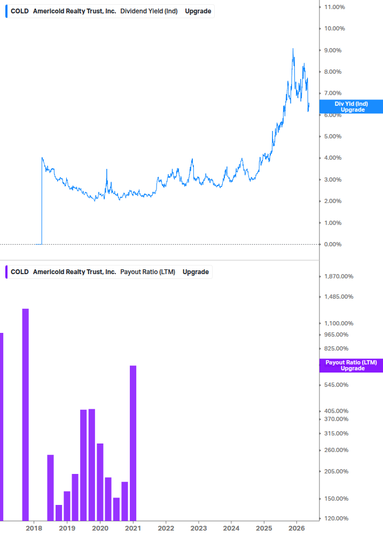The image size is (383, 537).
Task: Click the 1,100.00% payout axis label
Action: (339, 323)
